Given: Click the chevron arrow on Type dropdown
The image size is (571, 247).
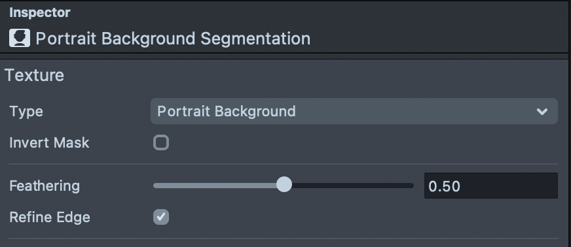Looking at the screenshot, I should [x=542, y=112].
